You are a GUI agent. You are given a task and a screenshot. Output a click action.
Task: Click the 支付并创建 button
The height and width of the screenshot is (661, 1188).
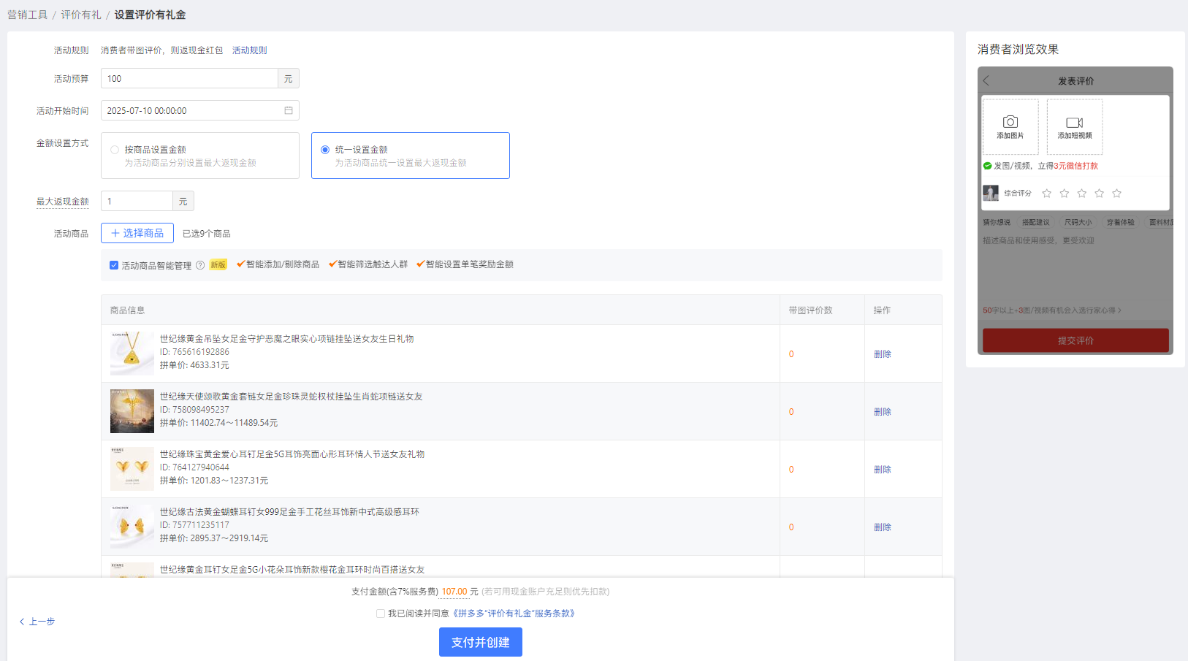tap(480, 642)
